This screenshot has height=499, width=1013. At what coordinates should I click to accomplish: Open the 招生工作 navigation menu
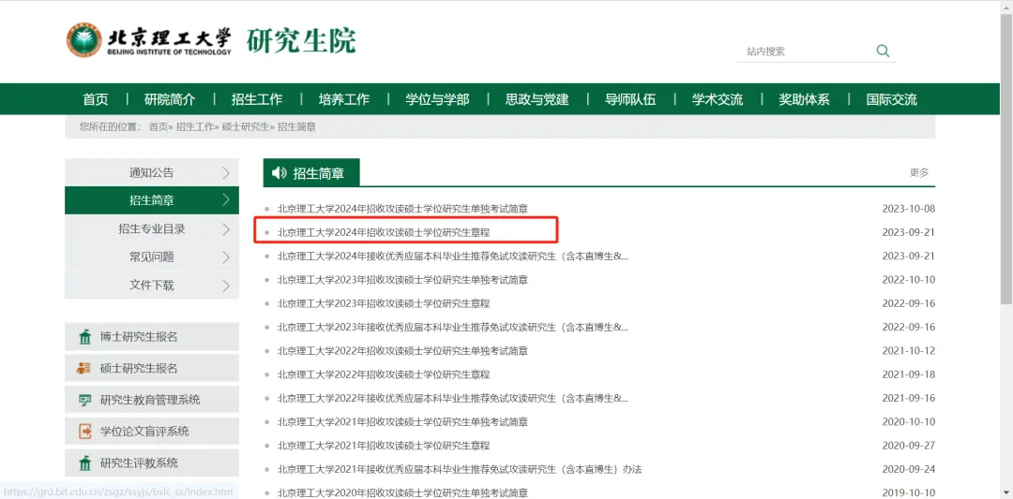[x=257, y=99]
